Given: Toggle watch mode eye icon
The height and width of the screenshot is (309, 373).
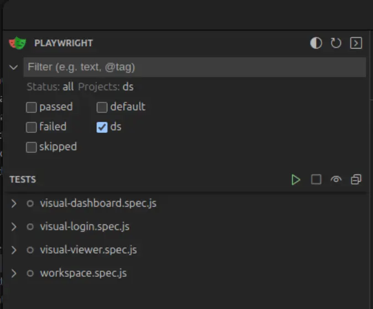Looking at the screenshot, I should click(336, 179).
